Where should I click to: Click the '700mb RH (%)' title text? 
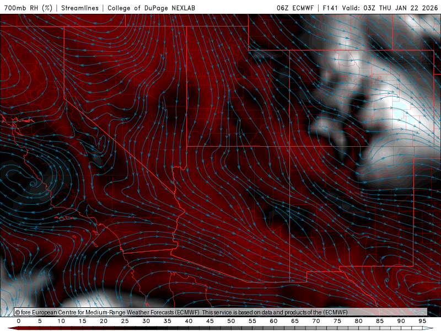(28, 8)
